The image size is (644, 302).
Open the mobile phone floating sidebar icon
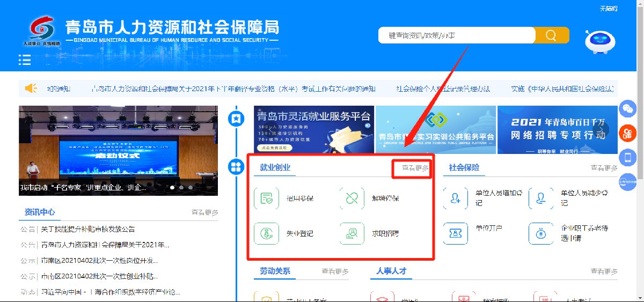coord(627,157)
